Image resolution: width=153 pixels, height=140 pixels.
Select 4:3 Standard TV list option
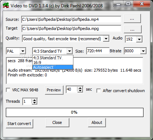coord(53,58)
